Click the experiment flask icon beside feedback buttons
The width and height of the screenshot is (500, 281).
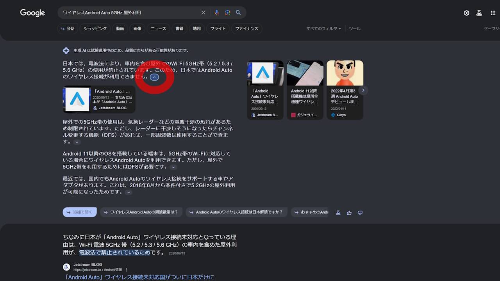338,212
